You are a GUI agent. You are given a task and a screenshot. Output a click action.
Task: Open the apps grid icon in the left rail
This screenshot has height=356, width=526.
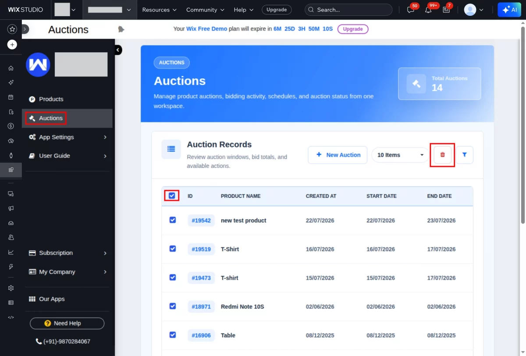tap(11, 170)
